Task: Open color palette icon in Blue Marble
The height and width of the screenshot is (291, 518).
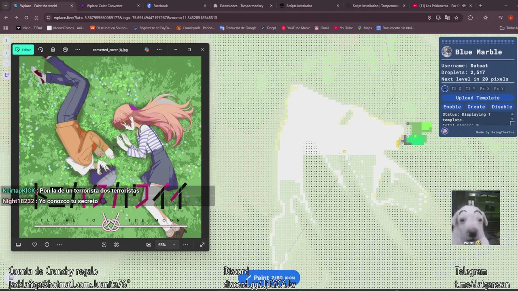Action: click(445, 131)
